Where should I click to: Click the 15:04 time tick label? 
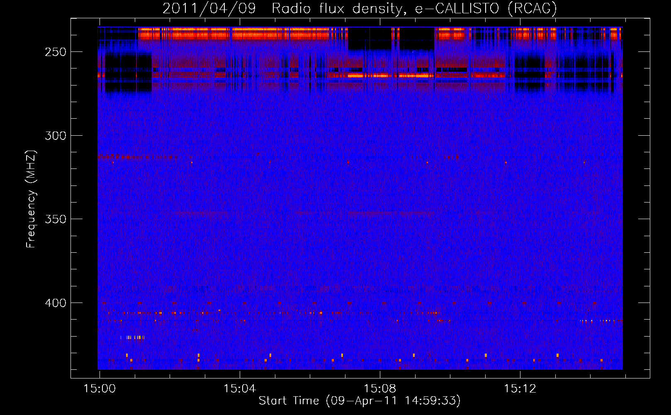coord(240,389)
